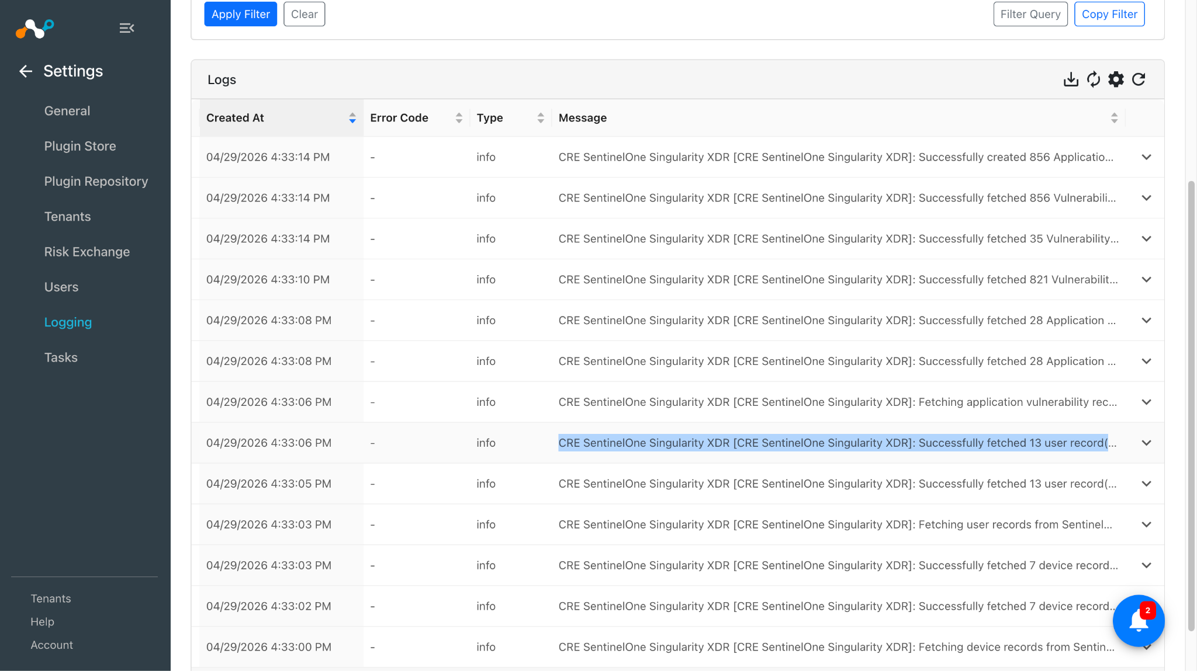Click 'Successfully fetched 821 Vulnerabilit...' message
The image size is (1197, 671).
click(838, 280)
